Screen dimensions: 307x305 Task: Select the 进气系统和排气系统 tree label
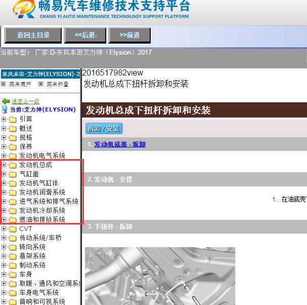pyautogui.click(x=49, y=201)
